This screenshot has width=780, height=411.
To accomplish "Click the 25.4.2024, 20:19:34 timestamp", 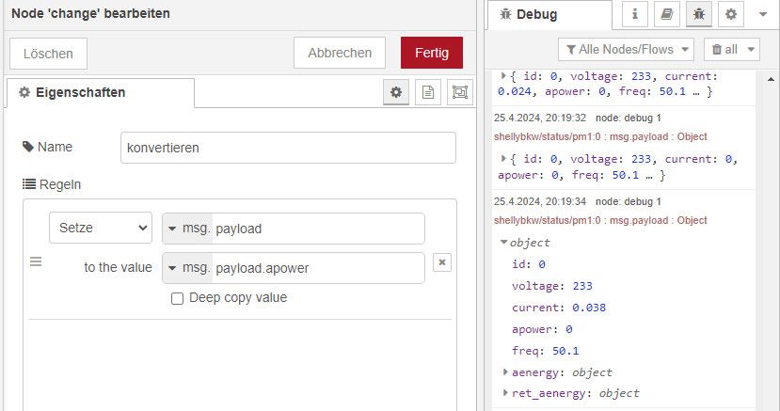I will tap(540, 202).
